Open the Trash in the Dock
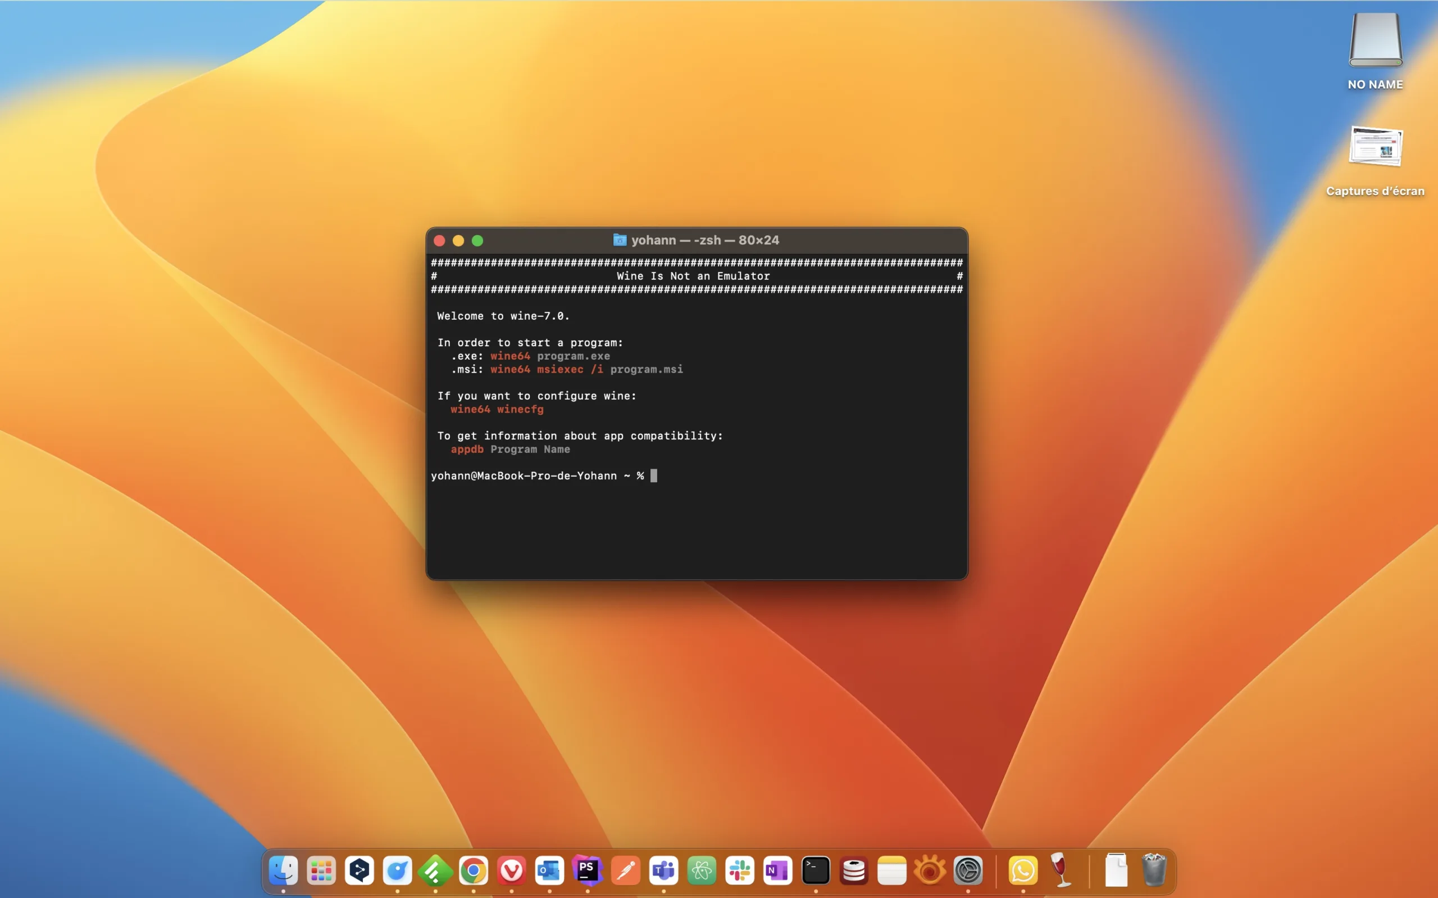Screen dimensions: 1438x898 coord(1154,870)
